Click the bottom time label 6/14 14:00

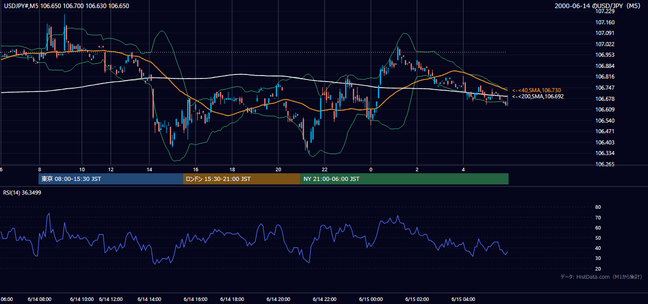point(149,299)
